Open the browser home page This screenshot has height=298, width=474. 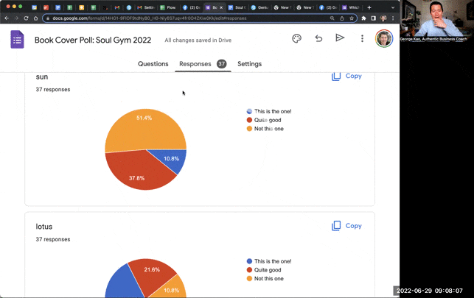[x=35, y=18]
